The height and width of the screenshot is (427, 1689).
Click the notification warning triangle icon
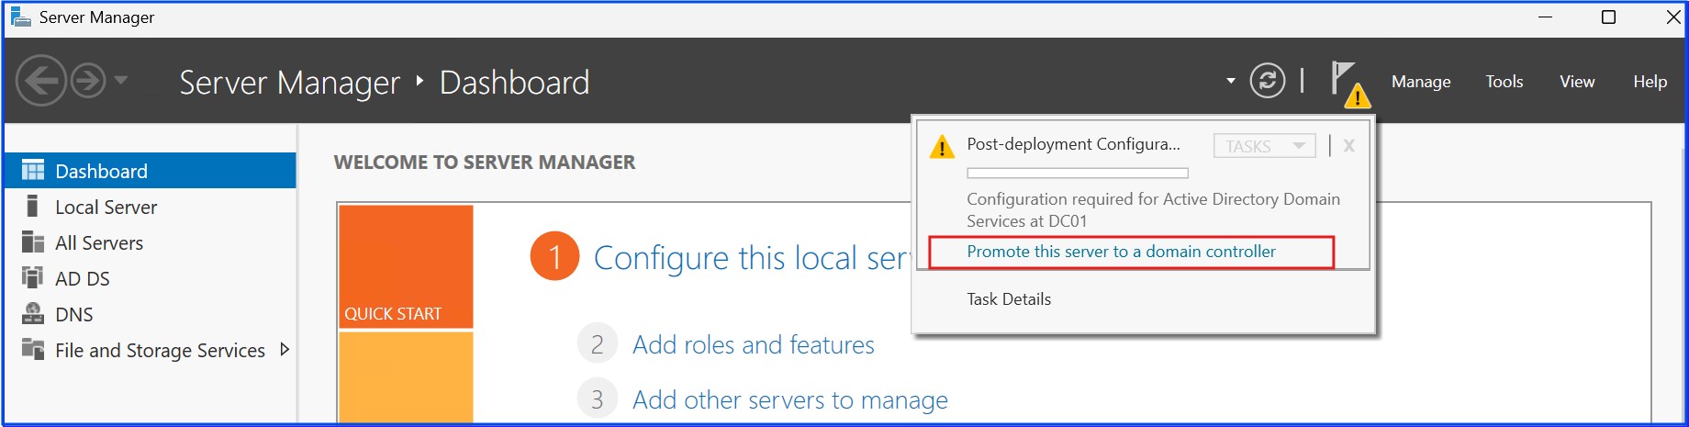pos(942,147)
